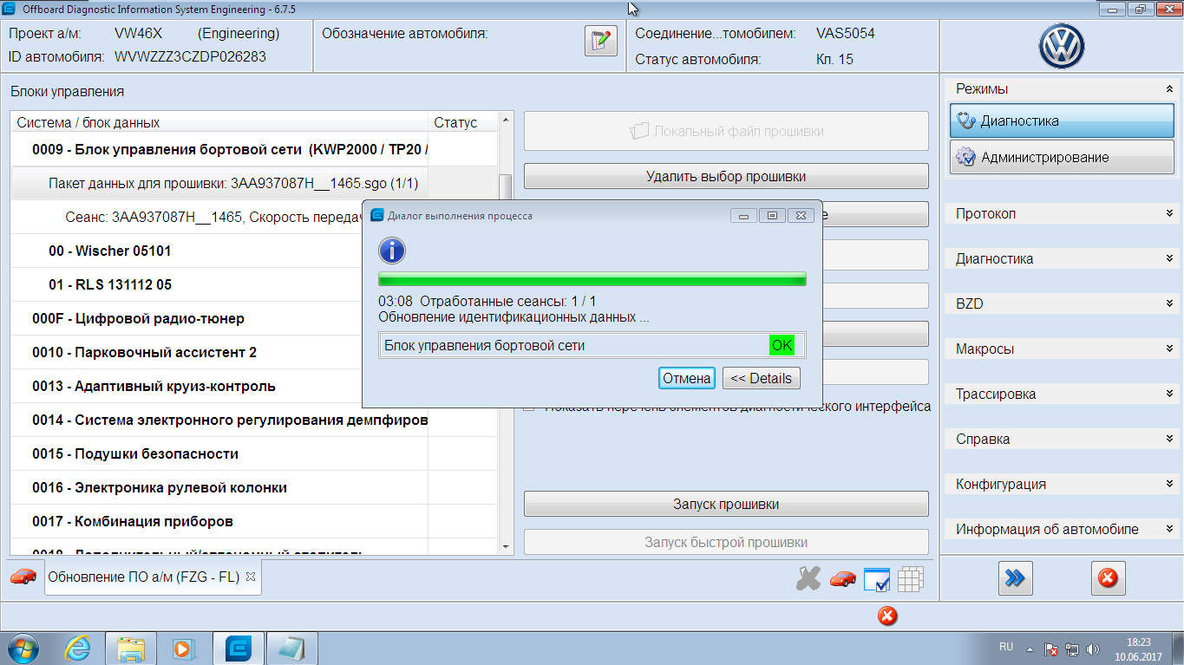The image size is (1184, 665).
Task: Close the 'Обновление ПО а/м (FZG - FL)' tab
Action: click(x=251, y=577)
